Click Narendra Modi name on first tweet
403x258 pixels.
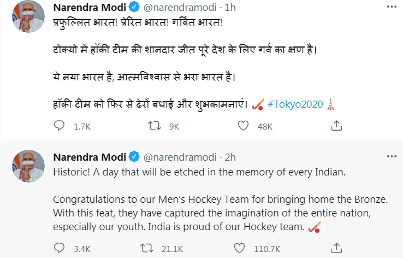[88, 8]
